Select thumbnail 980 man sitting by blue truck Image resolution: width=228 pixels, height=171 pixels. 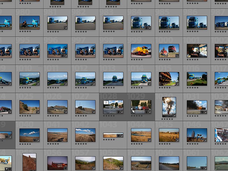pos(30,23)
